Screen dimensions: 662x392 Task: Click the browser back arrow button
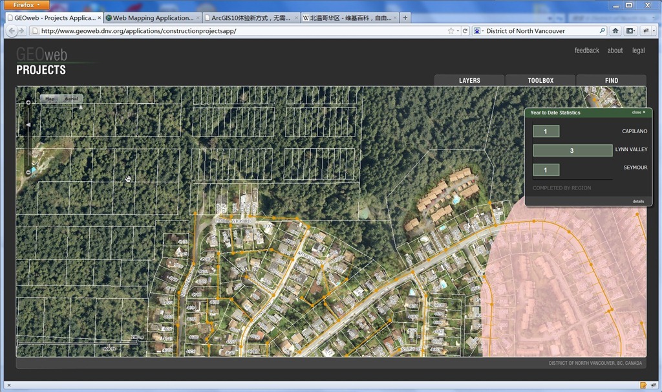pos(12,30)
